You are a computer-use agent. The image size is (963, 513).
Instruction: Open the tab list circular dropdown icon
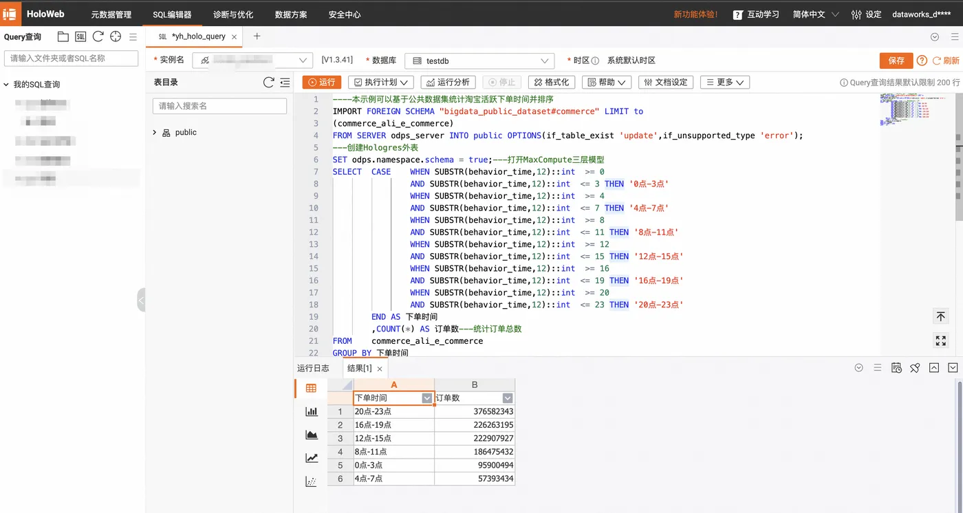(x=935, y=36)
